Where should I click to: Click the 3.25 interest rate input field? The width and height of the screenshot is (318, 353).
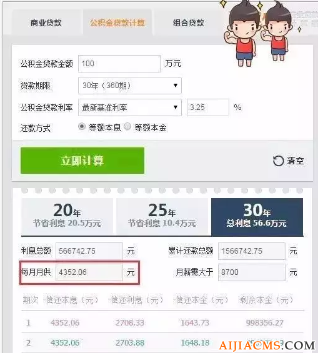click(207, 107)
